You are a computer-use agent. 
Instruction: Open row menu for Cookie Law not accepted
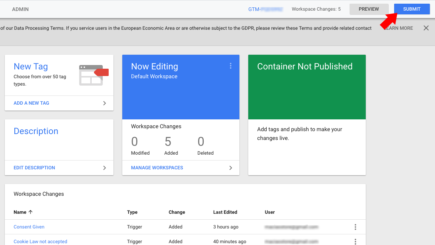(x=355, y=241)
